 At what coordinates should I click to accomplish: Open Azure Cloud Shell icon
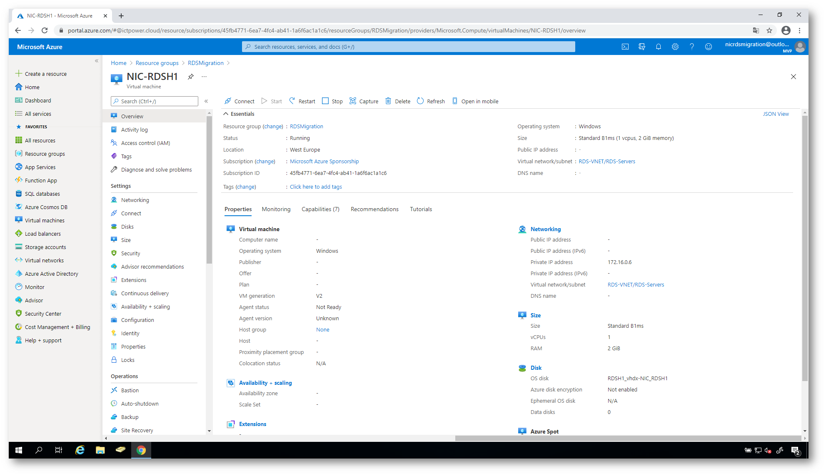click(x=625, y=47)
